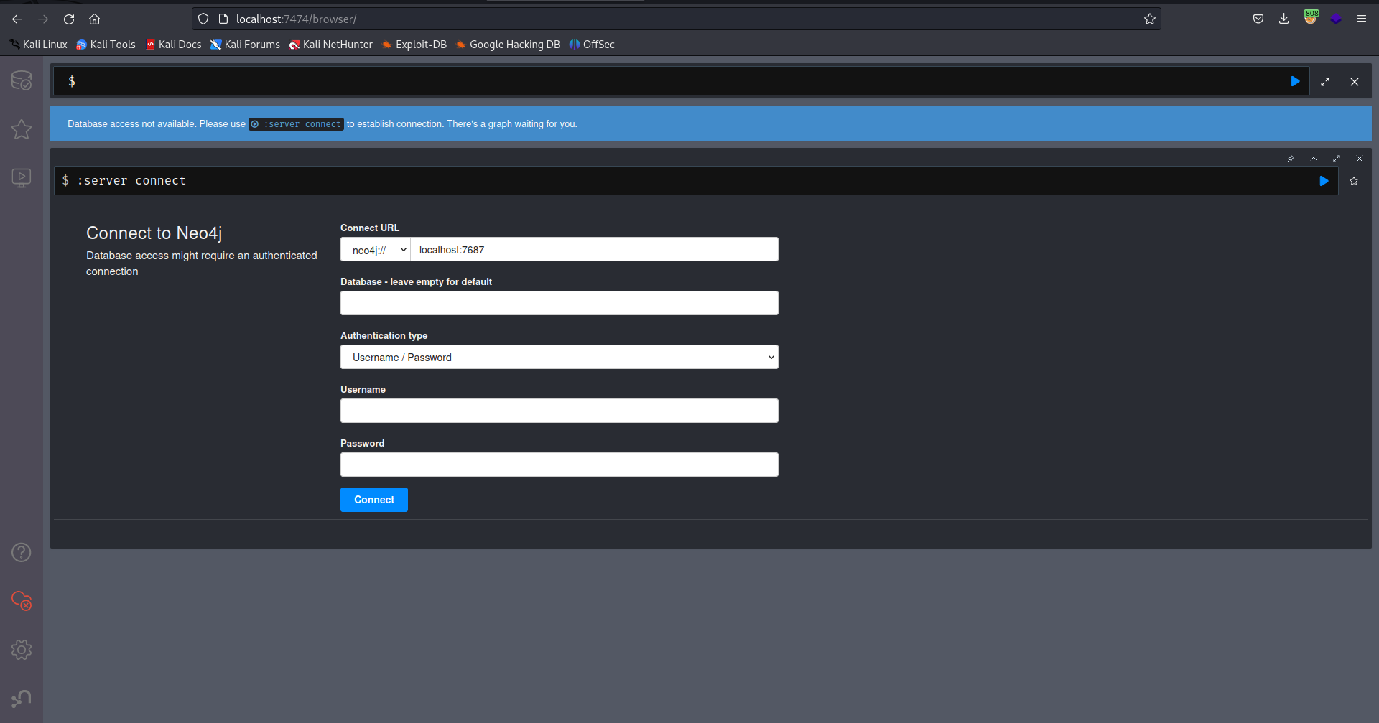Open the Database Information sidebar icon
This screenshot has height=723, width=1379.
pos(22,80)
